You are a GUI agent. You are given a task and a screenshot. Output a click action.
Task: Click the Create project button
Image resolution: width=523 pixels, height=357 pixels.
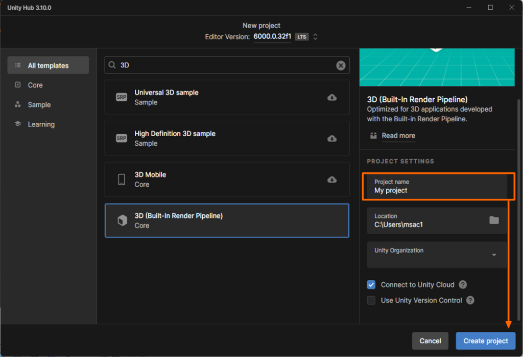(x=485, y=341)
